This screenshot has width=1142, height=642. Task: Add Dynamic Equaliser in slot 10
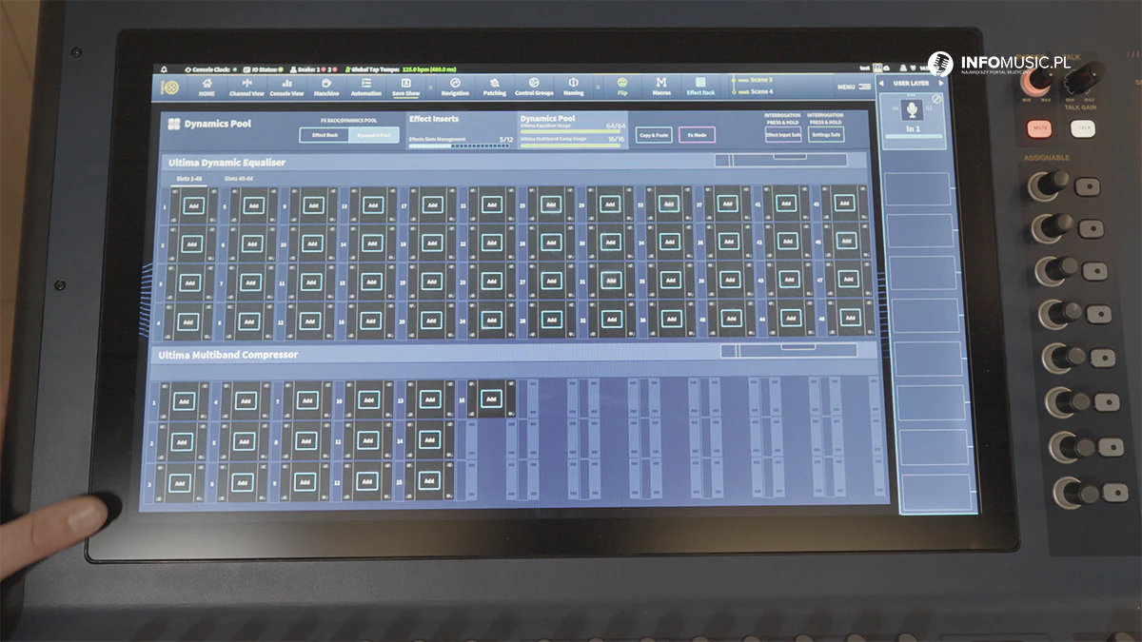[311, 243]
